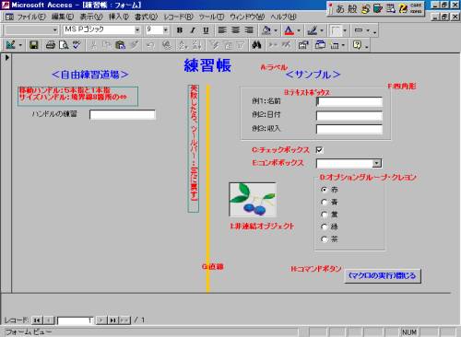The width and height of the screenshot is (461, 337).
Task: Open the Eコンボボックス dropdown arrow
Action: click(377, 163)
